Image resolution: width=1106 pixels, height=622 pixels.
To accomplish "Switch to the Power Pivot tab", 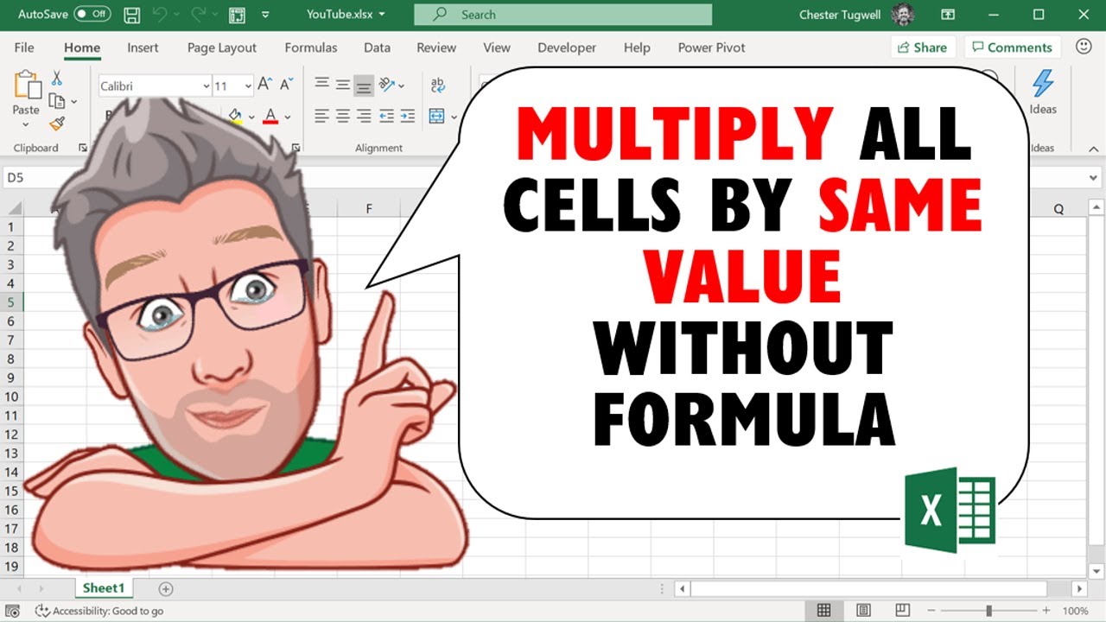I will tap(711, 48).
